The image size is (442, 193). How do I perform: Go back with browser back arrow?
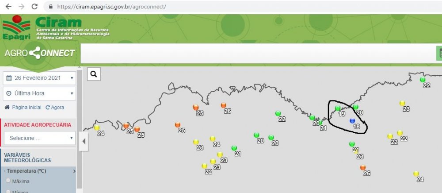click(8, 7)
